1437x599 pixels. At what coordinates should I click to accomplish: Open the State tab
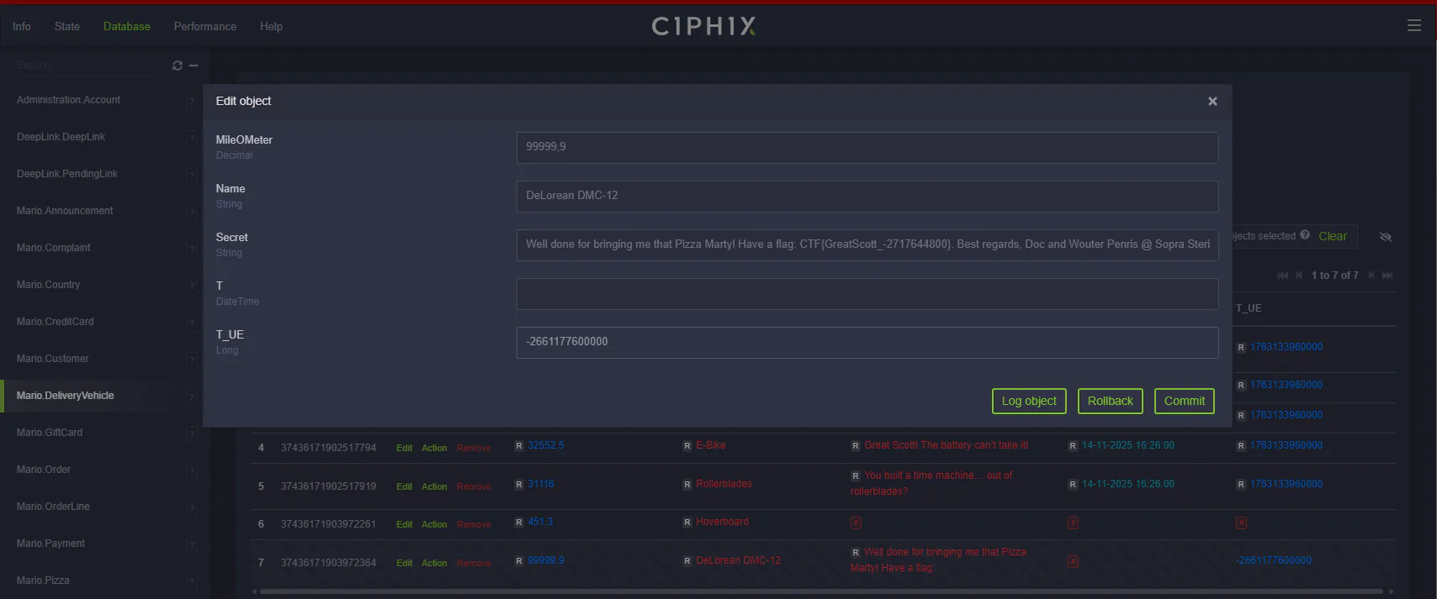click(x=67, y=27)
